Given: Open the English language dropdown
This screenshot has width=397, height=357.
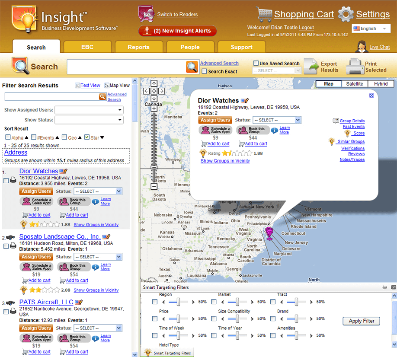Looking at the screenshot, I should [x=371, y=29].
